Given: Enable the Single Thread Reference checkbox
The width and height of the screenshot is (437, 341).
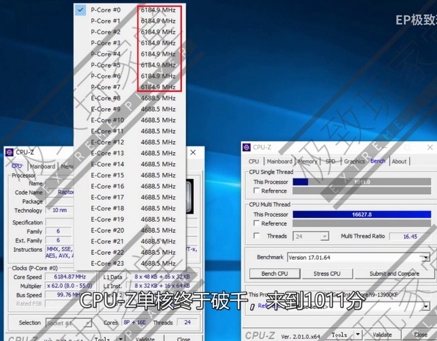Looking at the screenshot, I should (257, 191).
